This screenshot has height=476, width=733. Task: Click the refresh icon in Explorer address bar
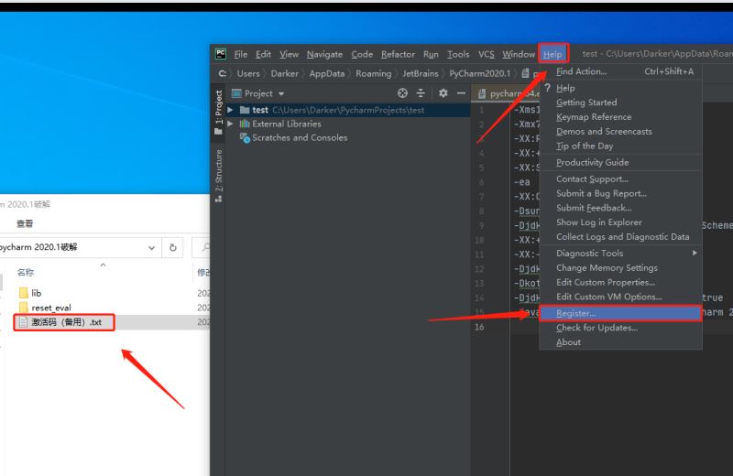coord(172,247)
